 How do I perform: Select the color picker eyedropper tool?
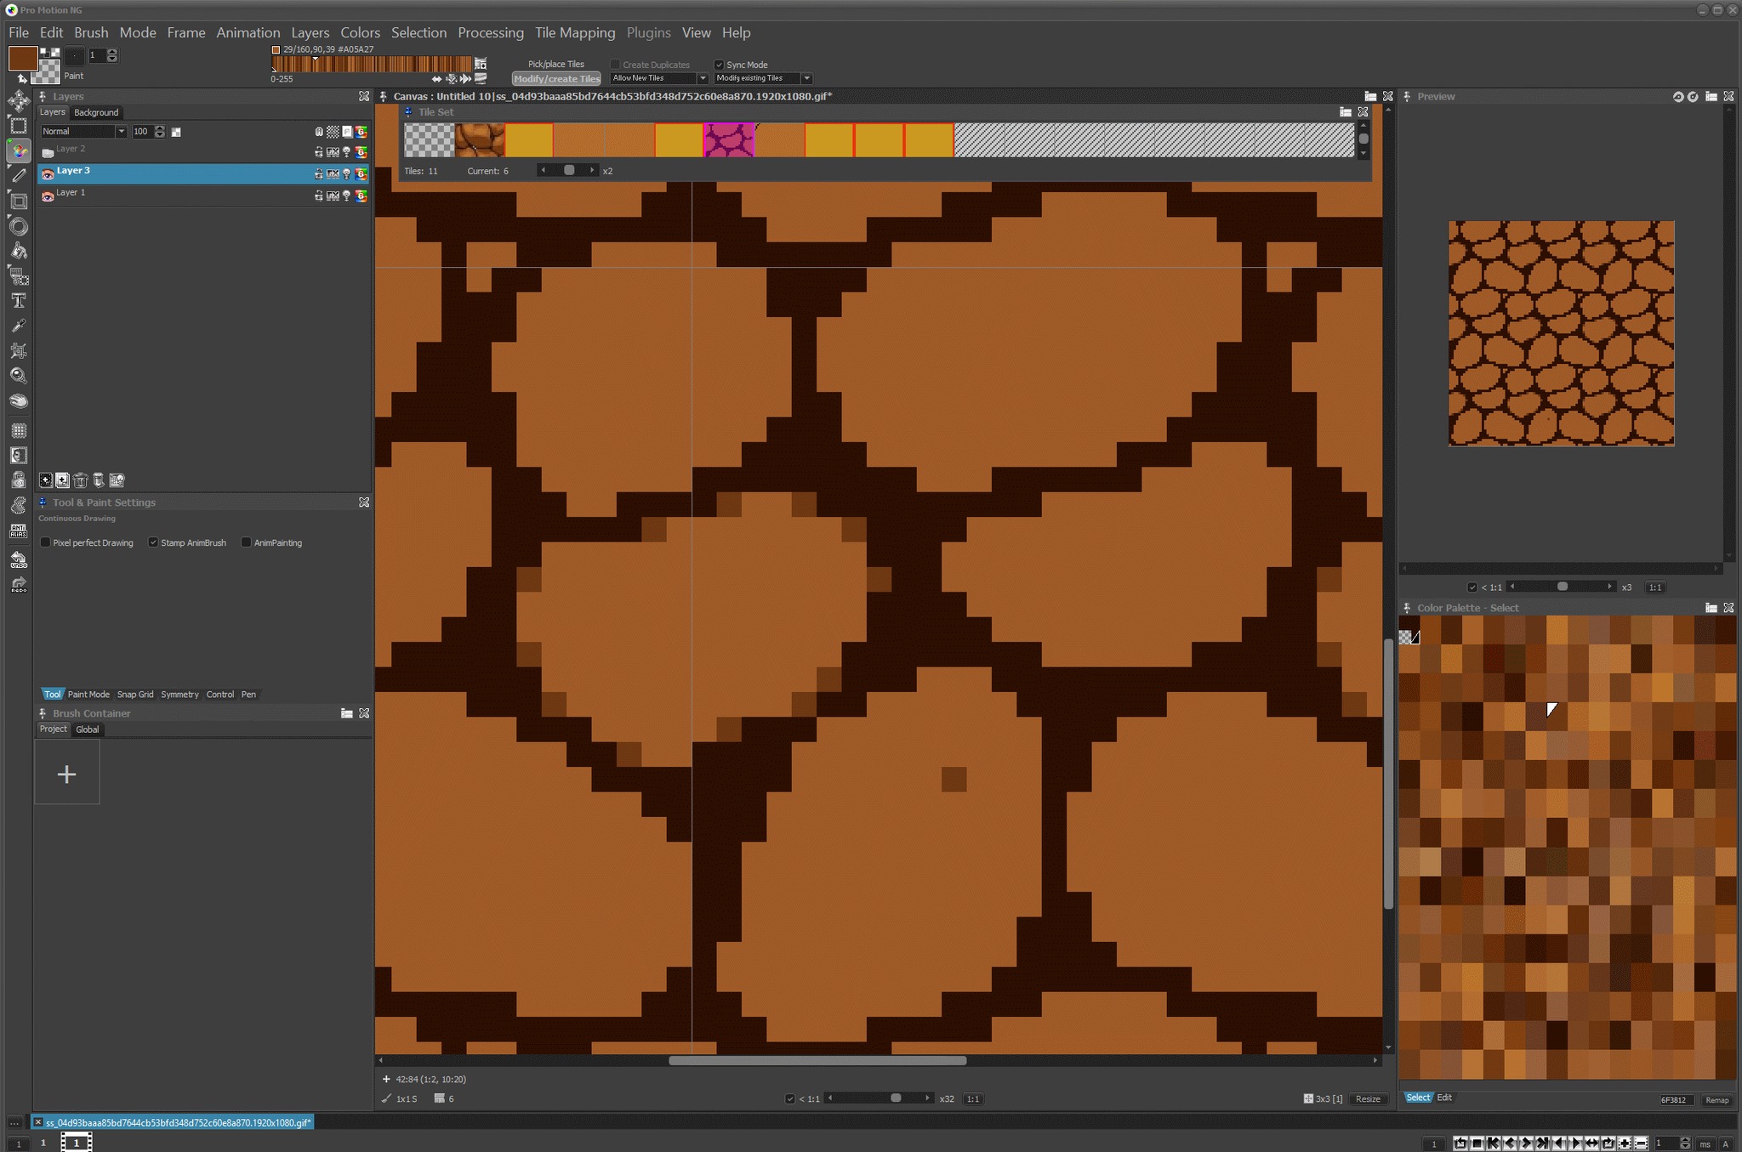pos(18,326)
